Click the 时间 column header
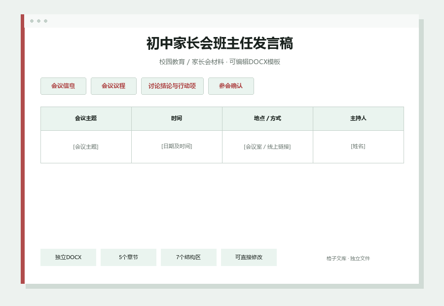444x306 pixels. pos(177,118)
